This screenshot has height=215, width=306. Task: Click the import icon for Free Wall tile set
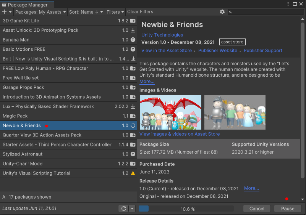tap(133, 78)
